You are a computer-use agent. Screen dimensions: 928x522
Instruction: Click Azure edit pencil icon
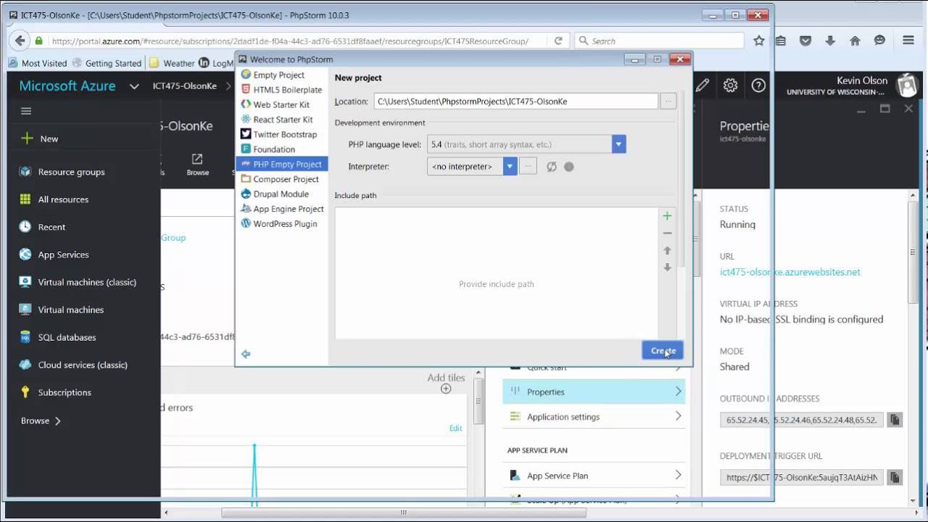pyautogui.click(x=702, y=86)
